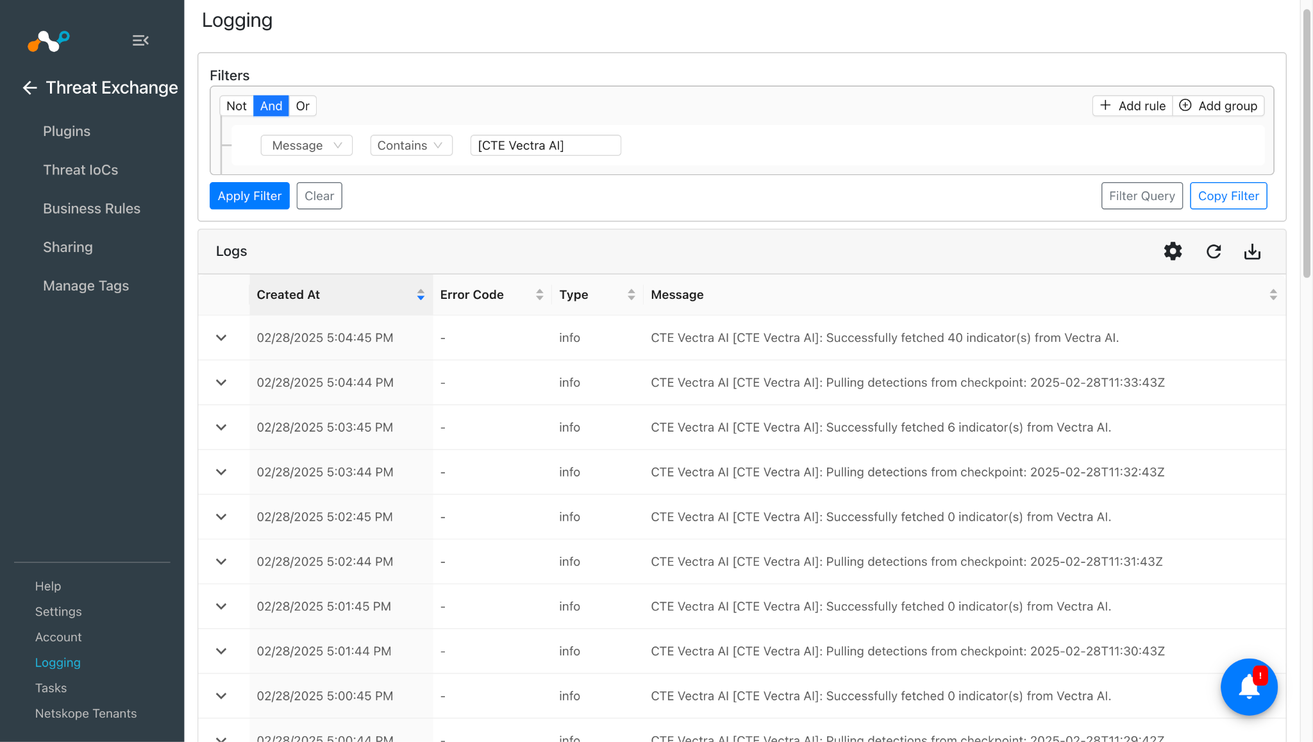The image size is (1313, 742).
Task: Collapse the sidebar menu icon
Action: [140, 40]
